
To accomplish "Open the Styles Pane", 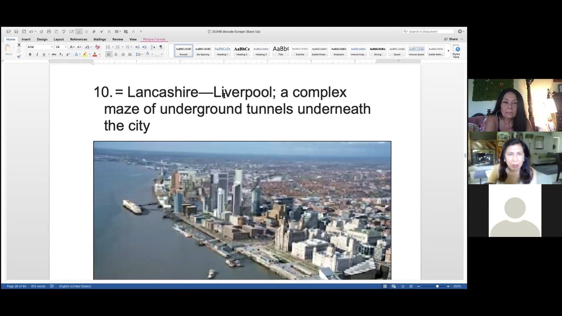I will [457, 51].
